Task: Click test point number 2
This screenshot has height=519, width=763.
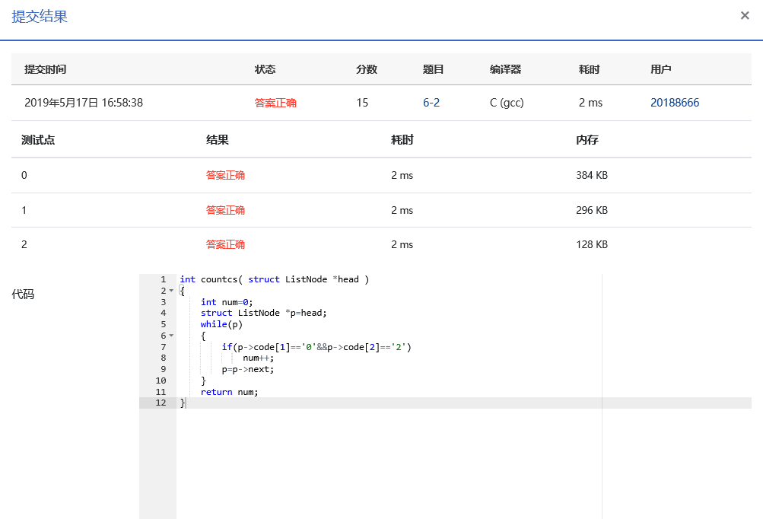Action: pyautogui.click(x=24, y=244)
